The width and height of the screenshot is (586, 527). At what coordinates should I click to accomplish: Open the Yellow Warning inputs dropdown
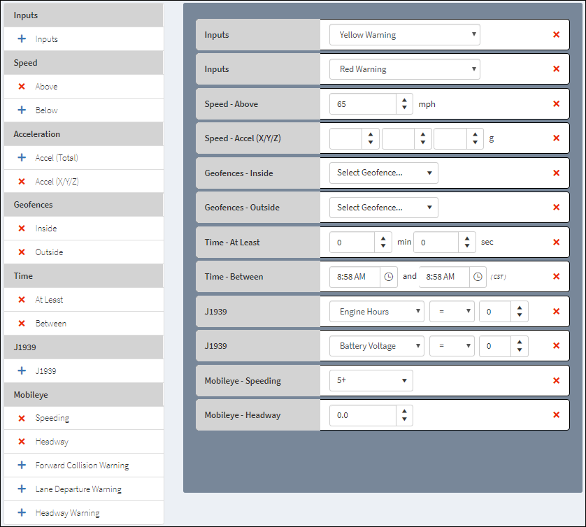(405, 35)
